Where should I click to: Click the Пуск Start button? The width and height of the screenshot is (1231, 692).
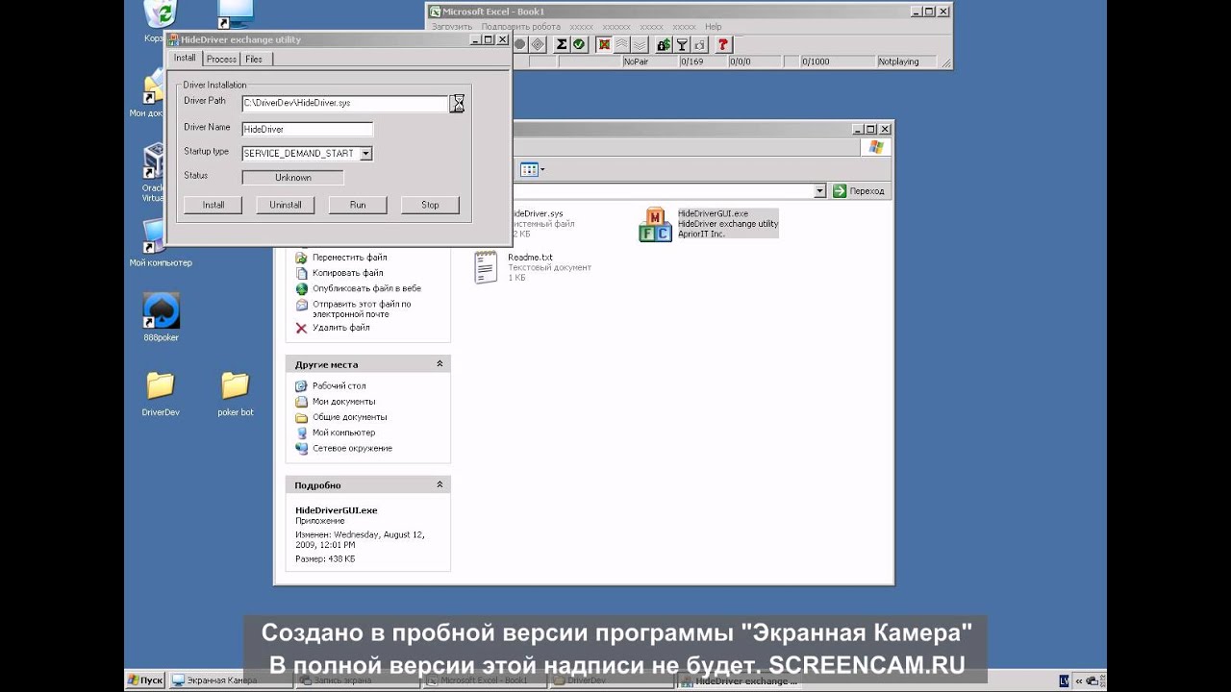pyautogui.click(x=145, y=680)
